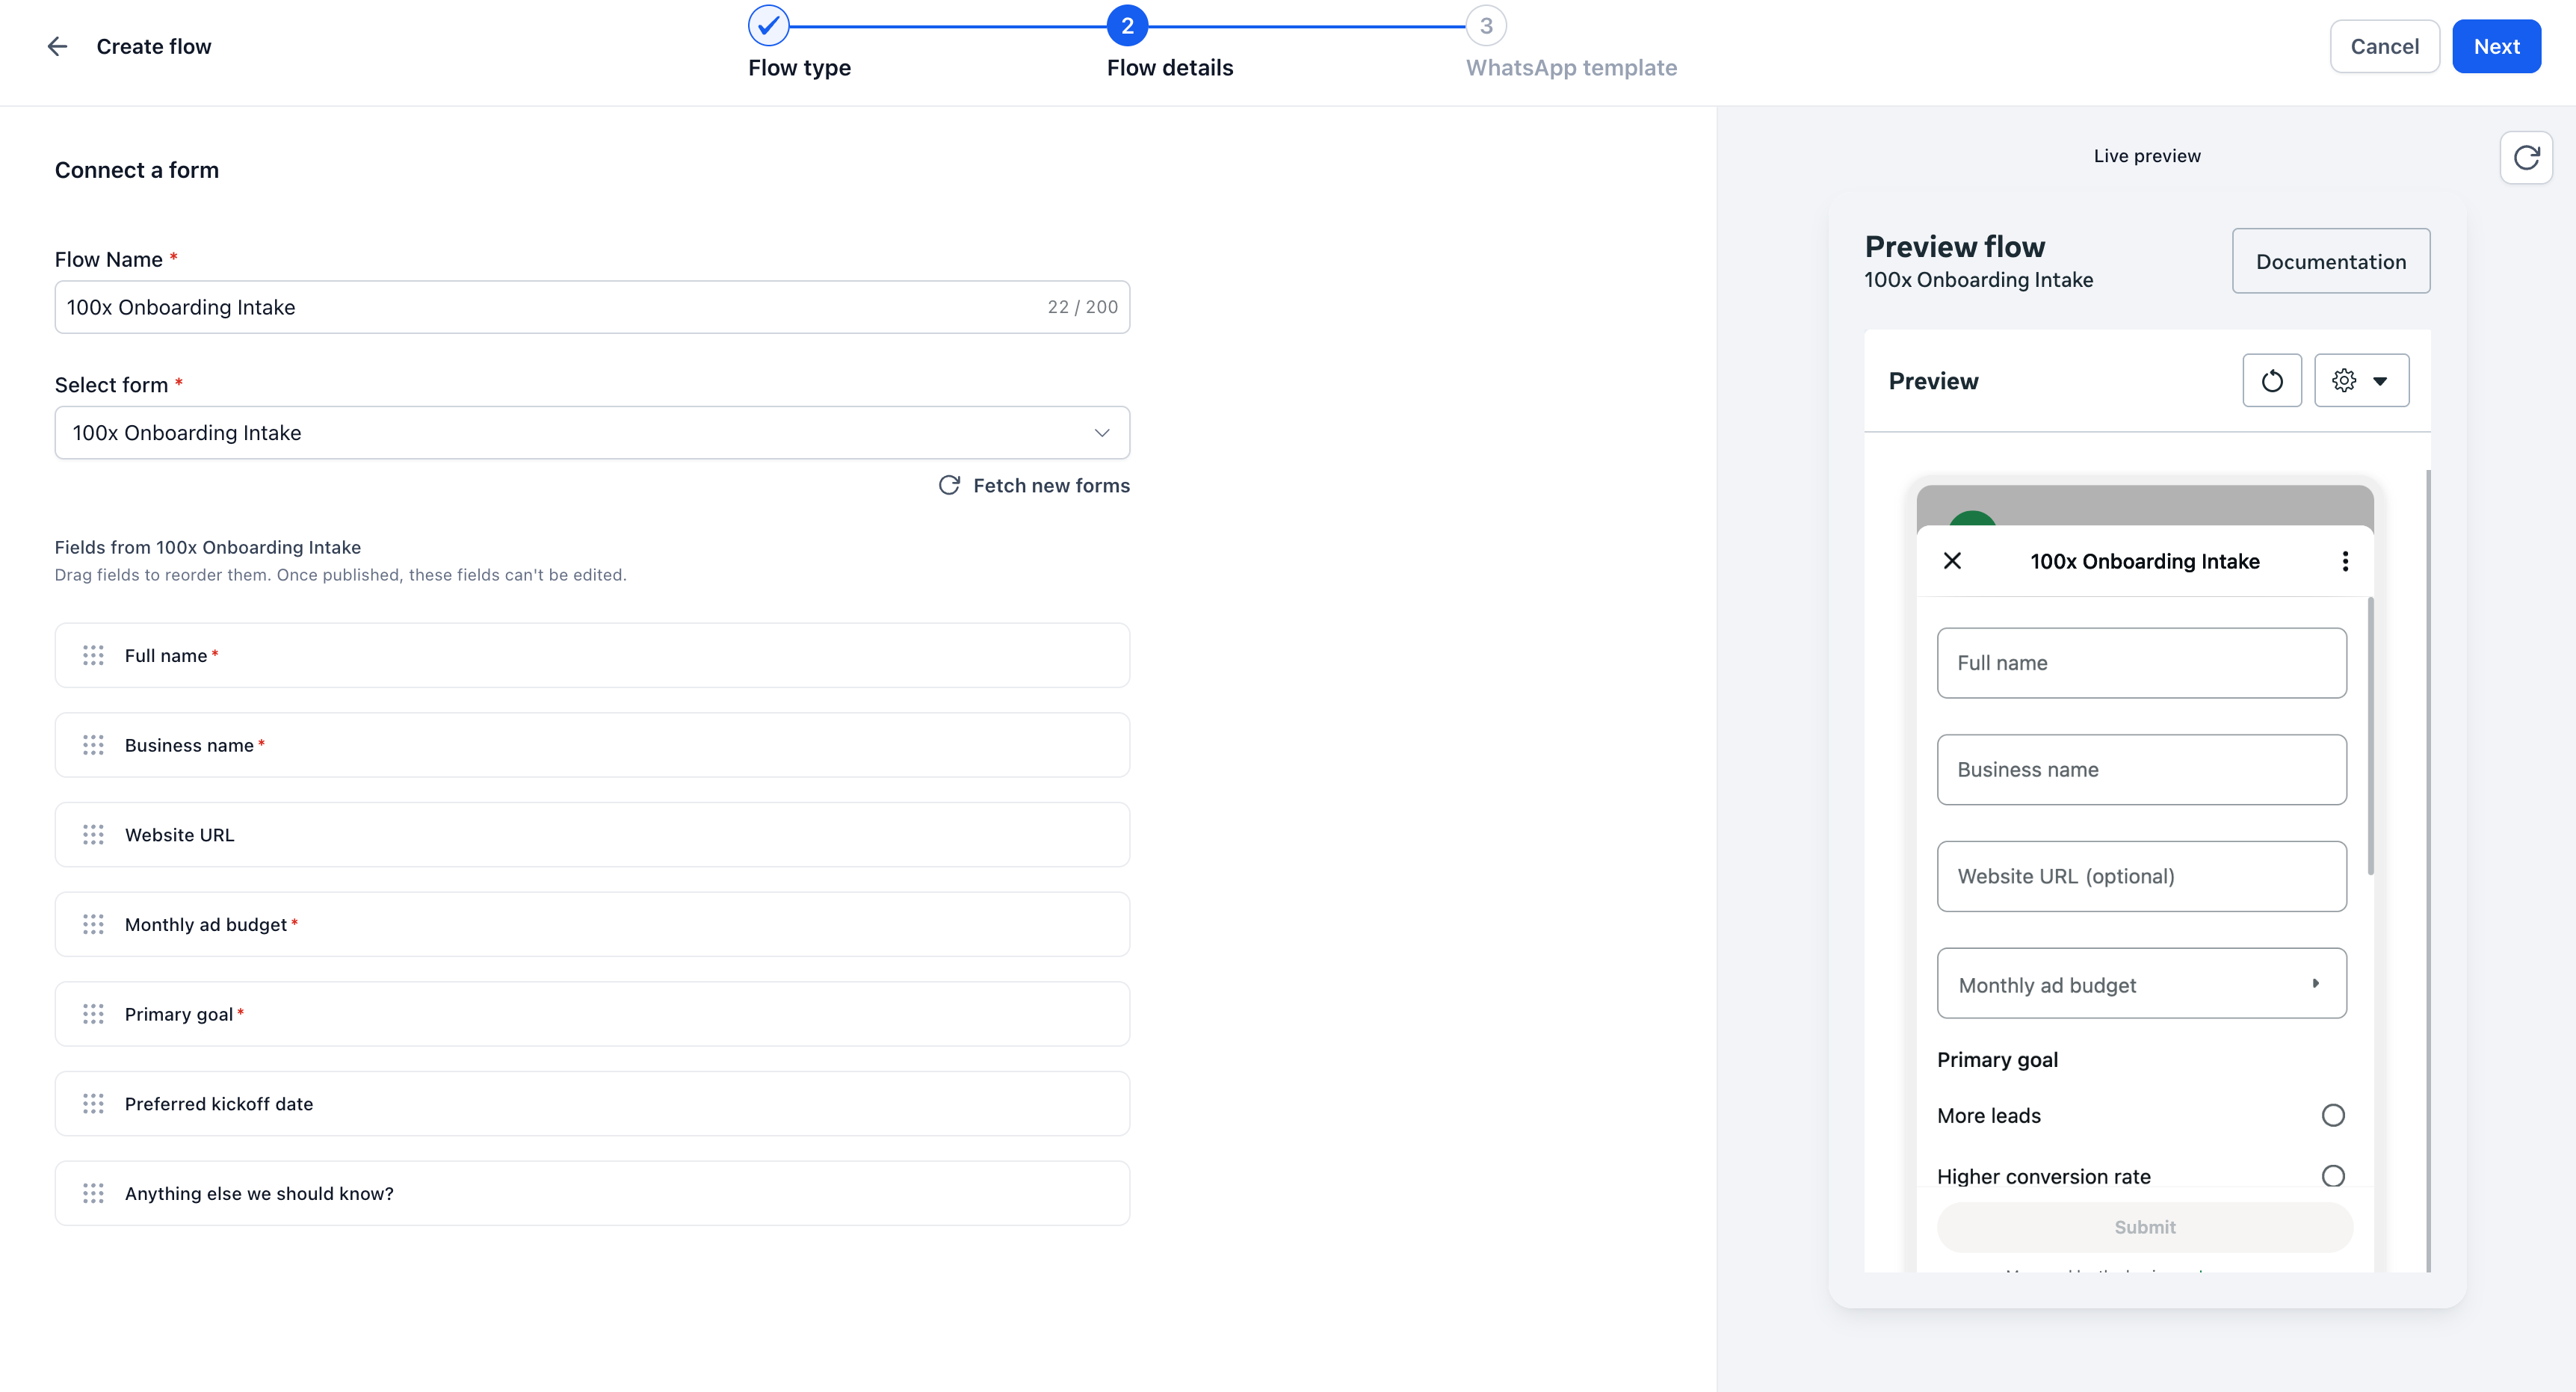The height and width of the screenshot is (1392, 2576).
Task: Click the completed Flow type step checkmark
Action: [x=768, y=26]
